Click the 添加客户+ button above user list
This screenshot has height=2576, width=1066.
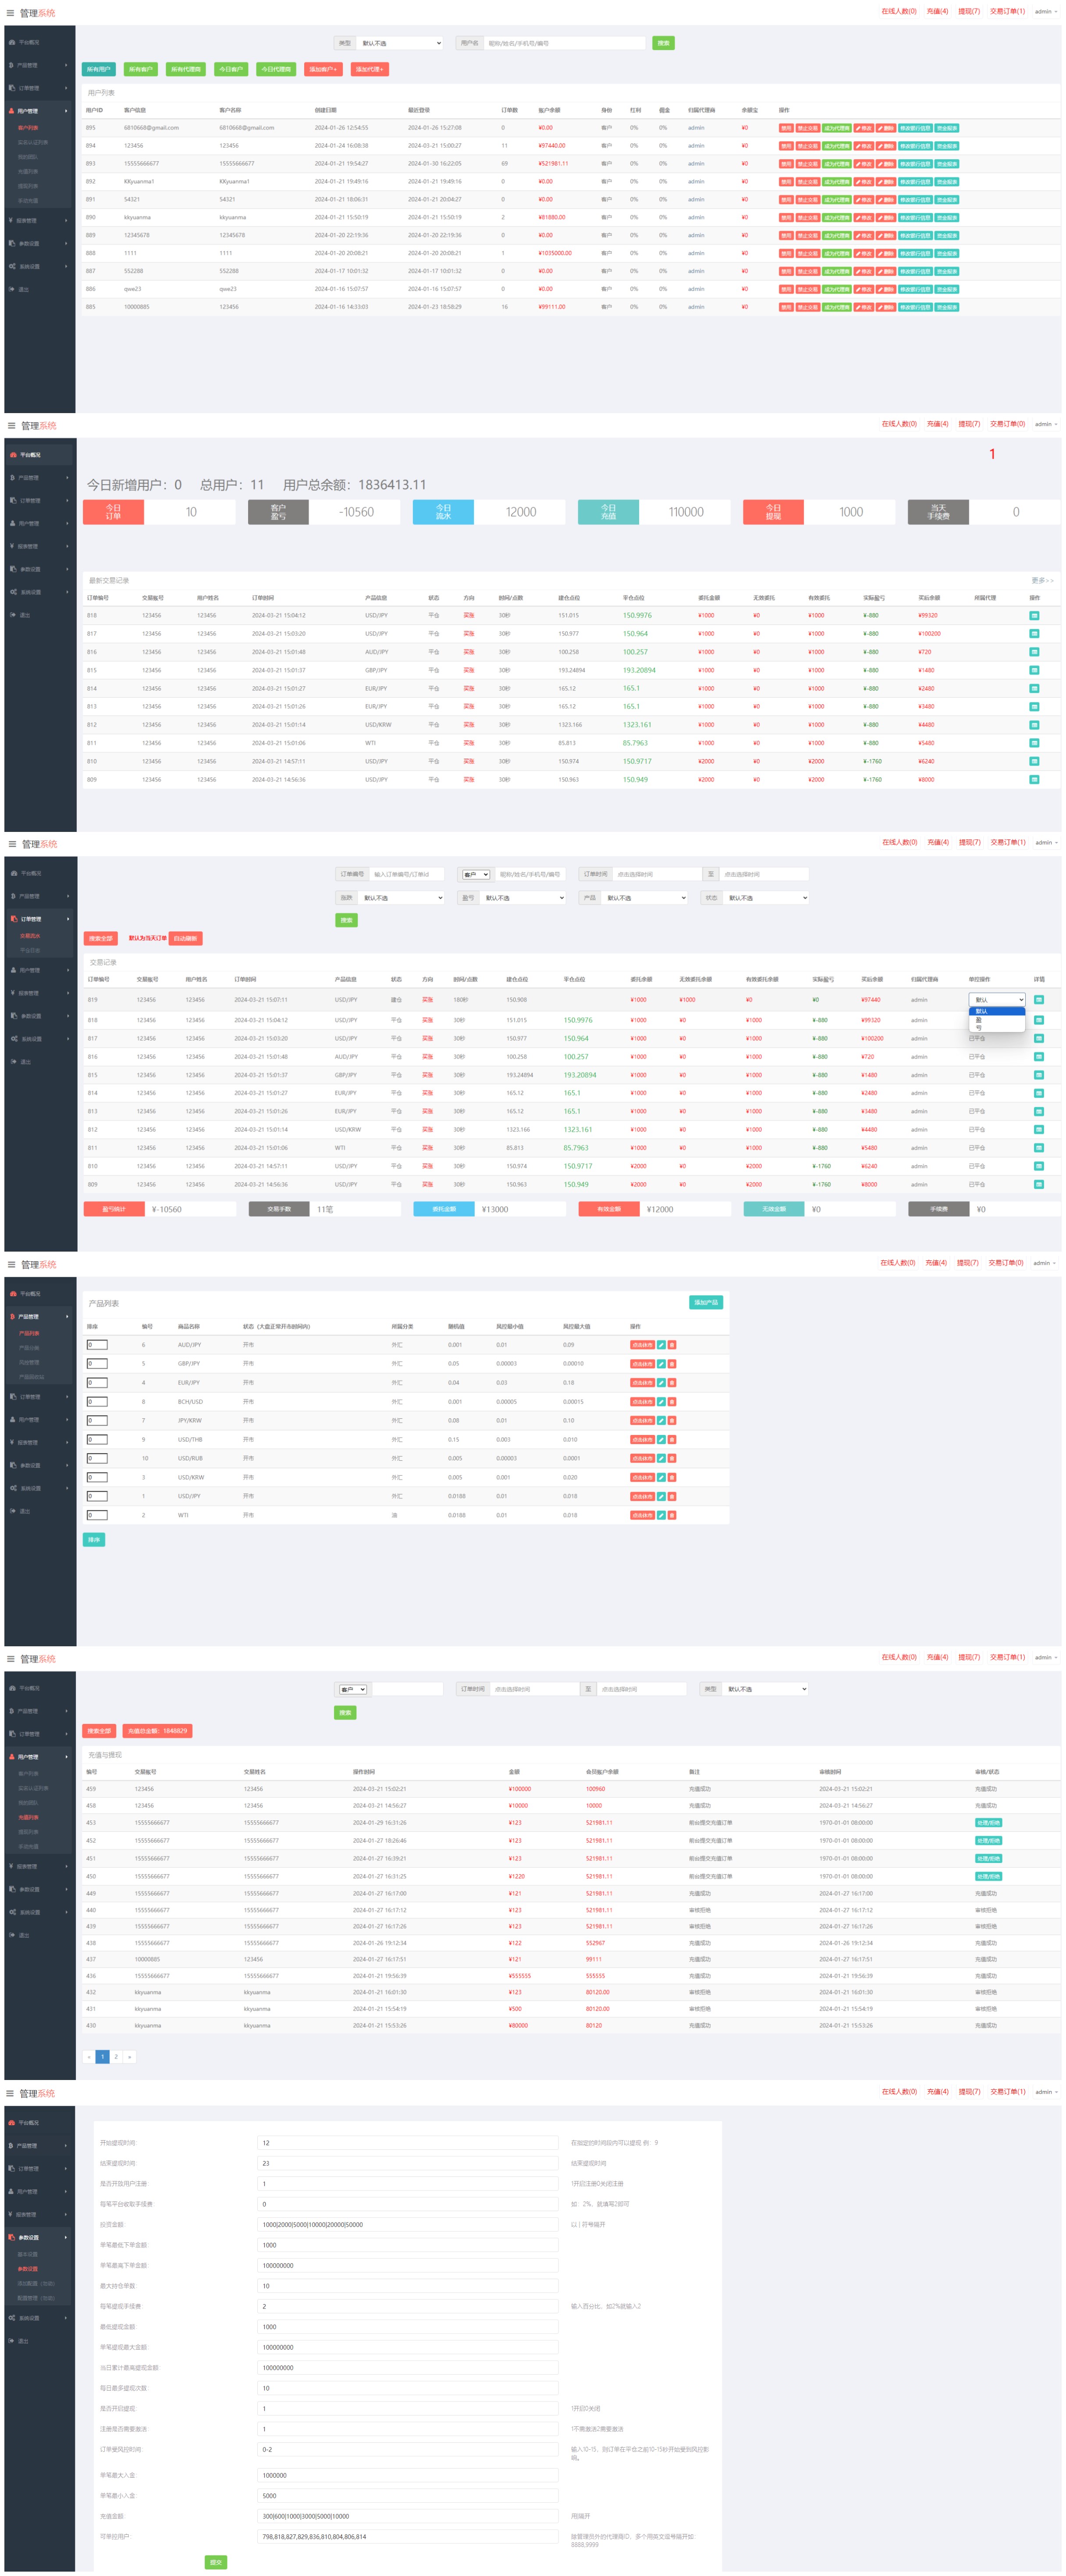[323, 69]
